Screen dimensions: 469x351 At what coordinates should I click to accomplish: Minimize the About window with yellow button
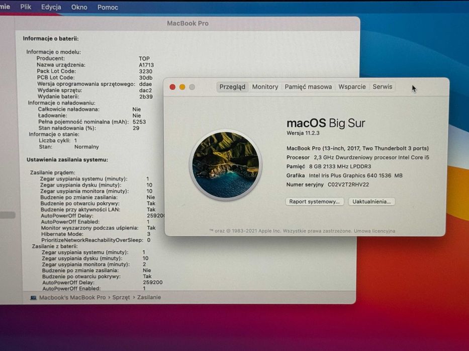coord(182,87)
